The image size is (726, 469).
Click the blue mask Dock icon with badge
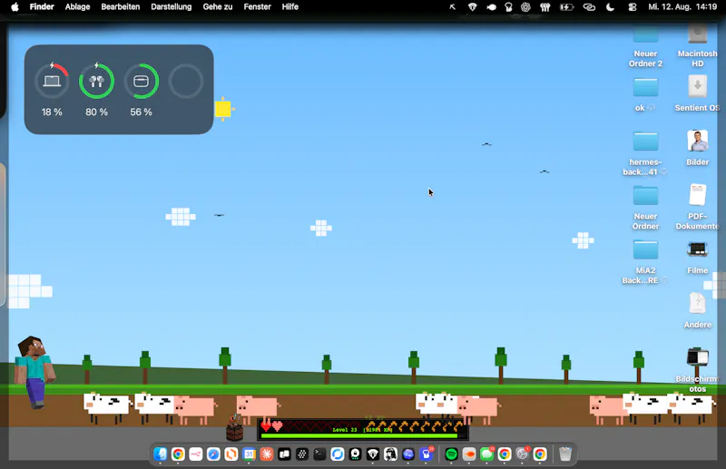[426, 454]
